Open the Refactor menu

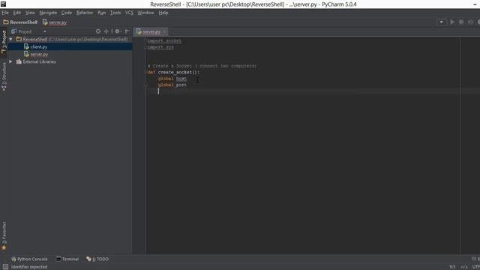pyautogui.click(x=85, y=13)
